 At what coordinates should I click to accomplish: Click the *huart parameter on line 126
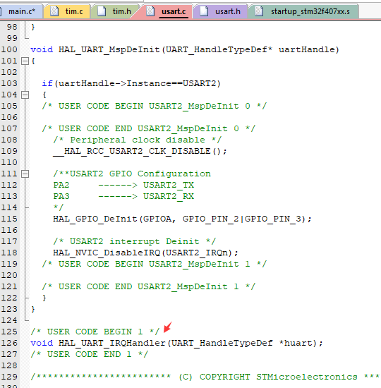coord(296,343)
